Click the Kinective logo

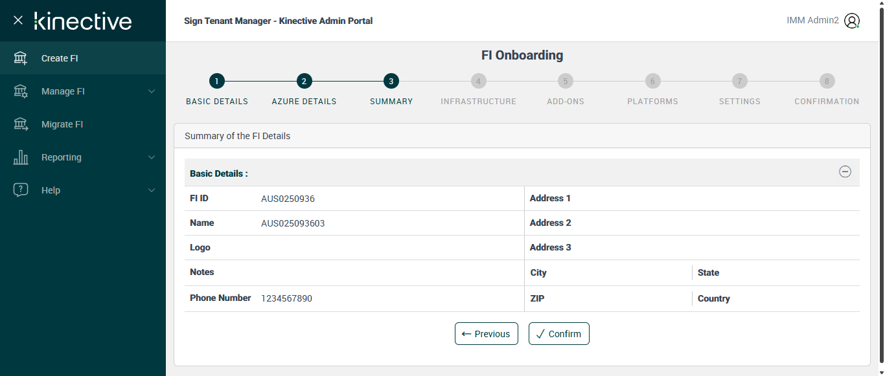click(x=83, y=21)
